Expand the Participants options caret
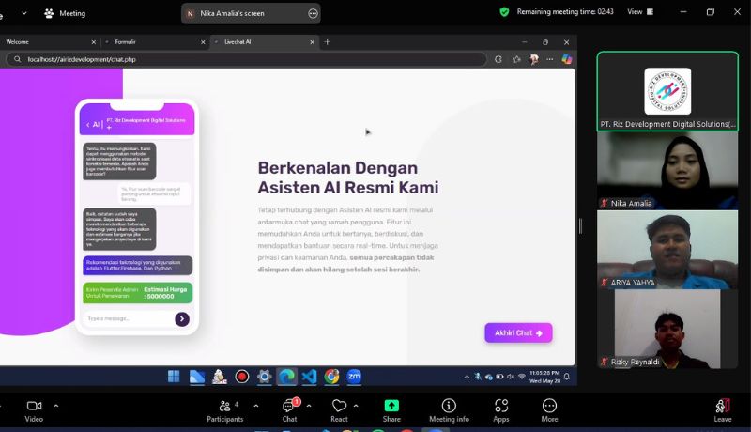 (x=256, y=406)
